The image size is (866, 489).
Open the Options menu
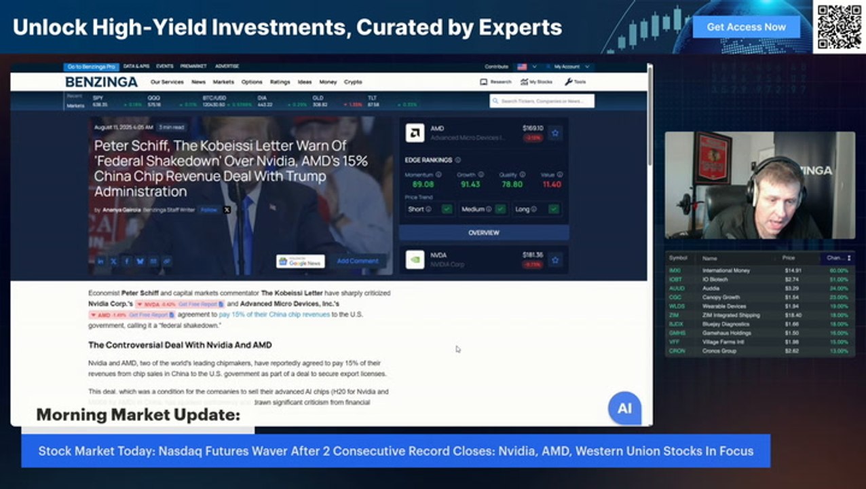click(x=252, y=82)
